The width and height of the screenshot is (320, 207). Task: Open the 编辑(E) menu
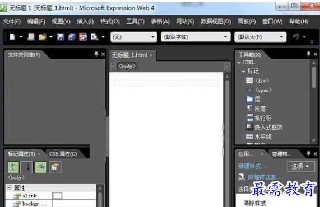pyautogui.click(x=36, y=21)
